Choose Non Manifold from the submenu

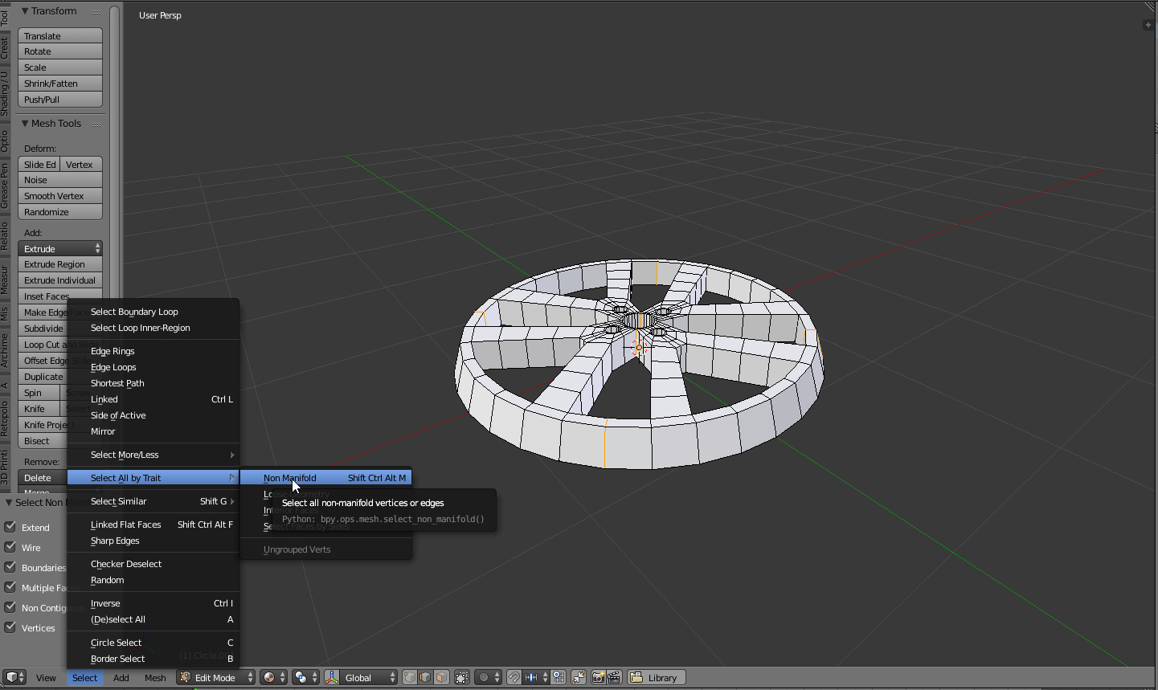[325, 478]
